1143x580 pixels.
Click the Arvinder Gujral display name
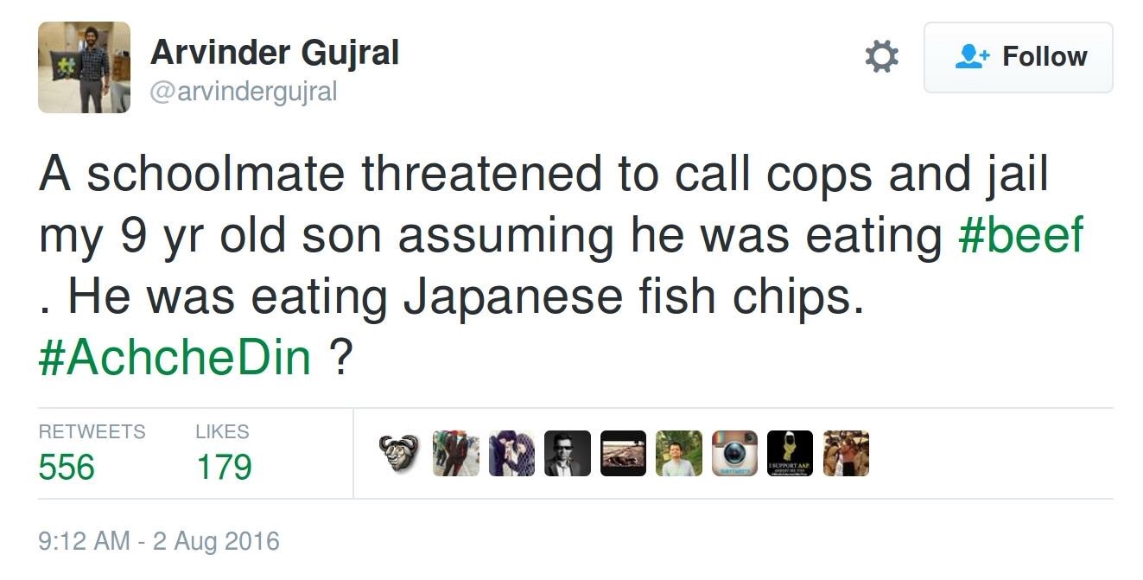pyautogui.click(x=274, y=54)
